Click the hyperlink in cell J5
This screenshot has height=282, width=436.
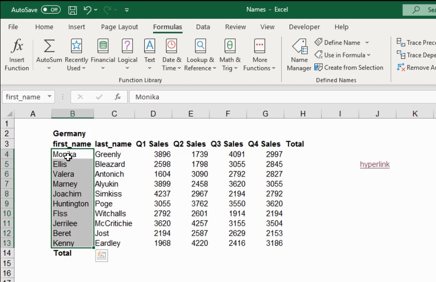tap(374, 164)
